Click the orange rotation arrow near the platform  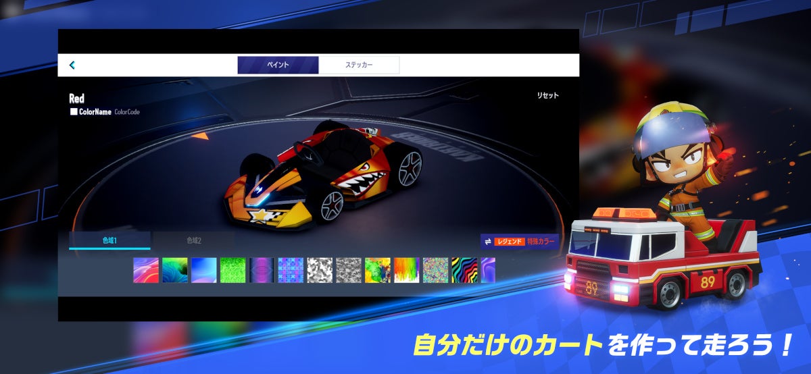[199, 136]
